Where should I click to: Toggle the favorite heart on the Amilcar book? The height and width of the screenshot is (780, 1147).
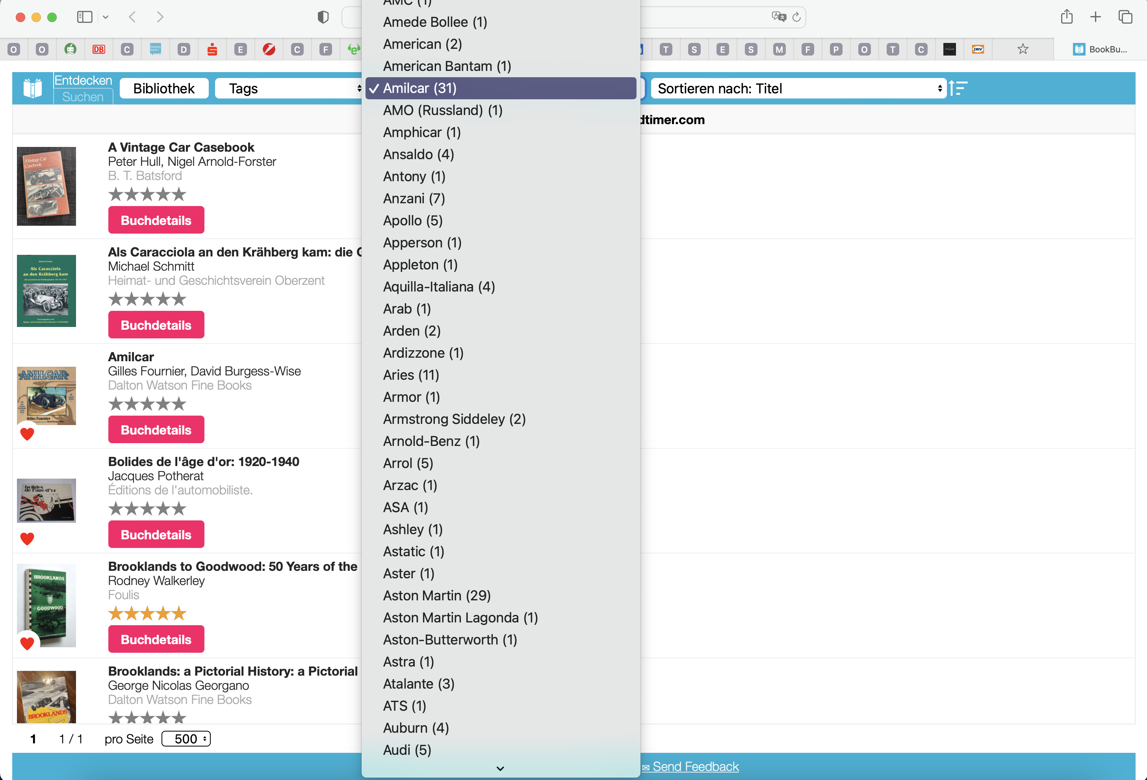pos(27,434)
